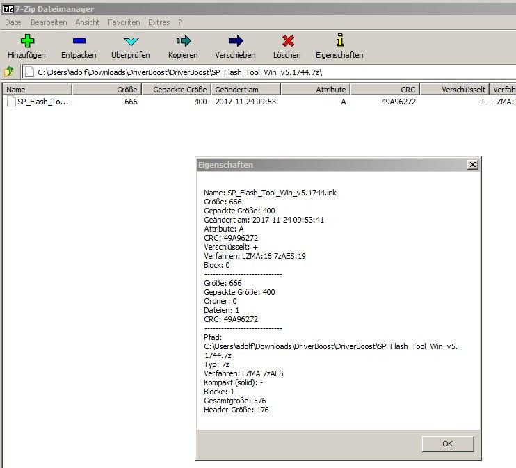Click the green plus Hinzufügen icon
Viewport: 516px width, 468px height.
[x=27, y=41]
